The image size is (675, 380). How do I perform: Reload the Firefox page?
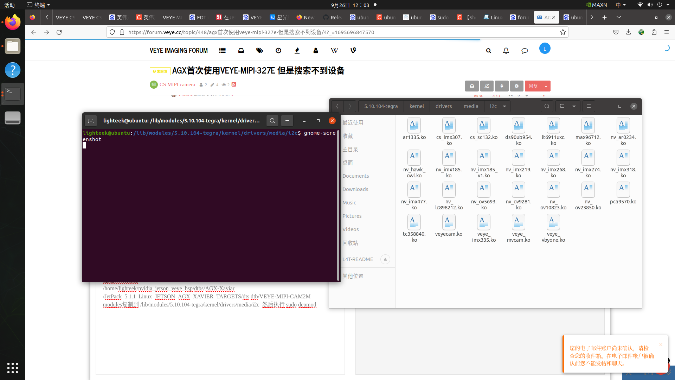59,32
